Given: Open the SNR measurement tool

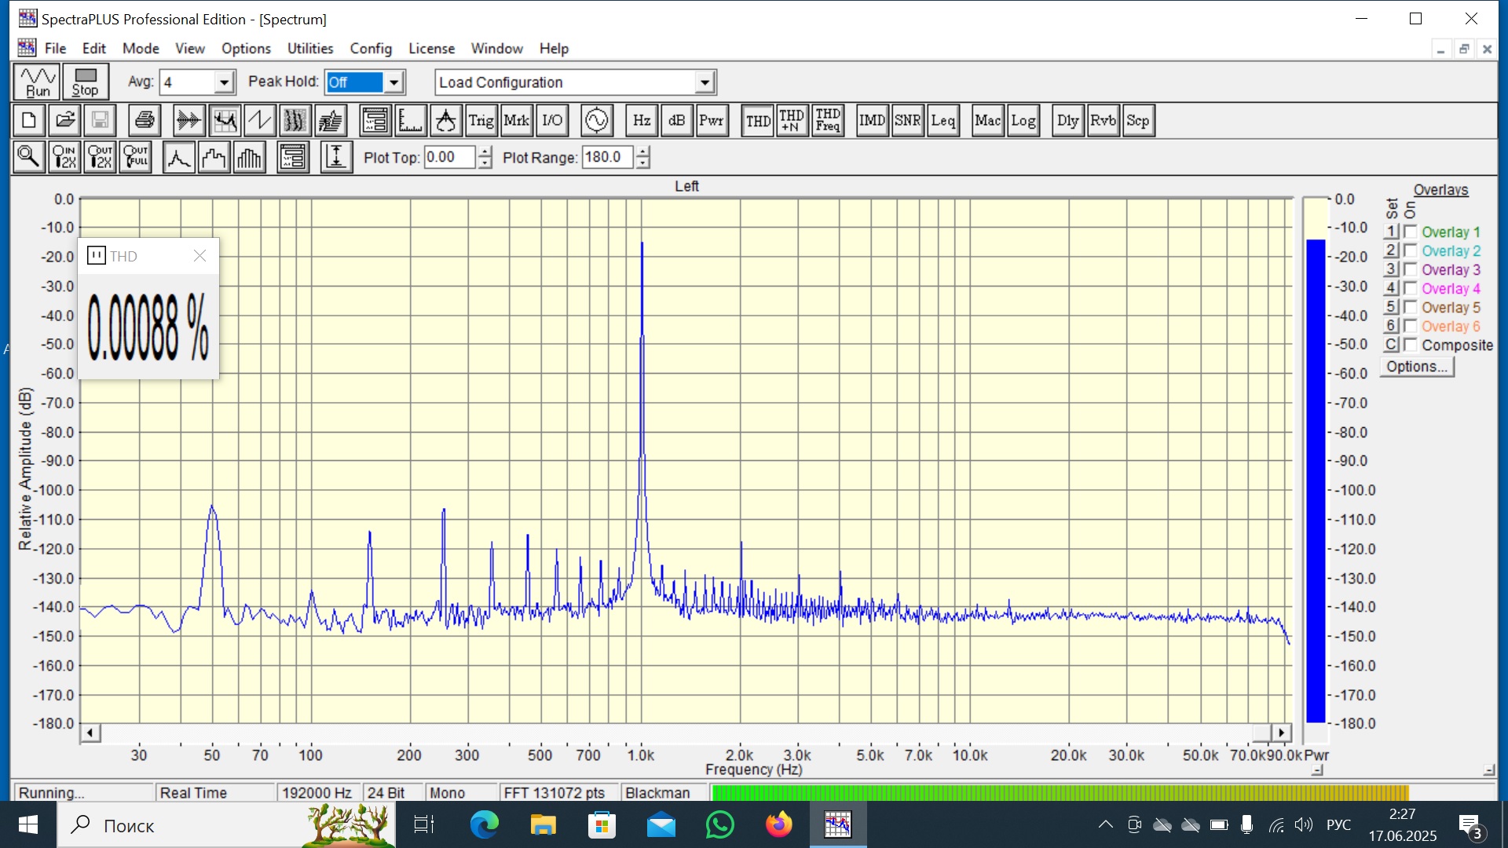Looking at the screenshot, I should coord(907,121).
